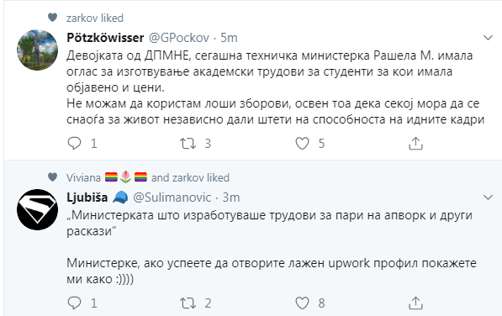Like Ljubiša's upwork tweet
The height and width of the screenshot is (316, 502).
[302, 303]
